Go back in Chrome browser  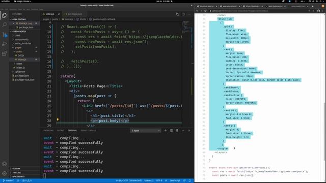(197, 11)
